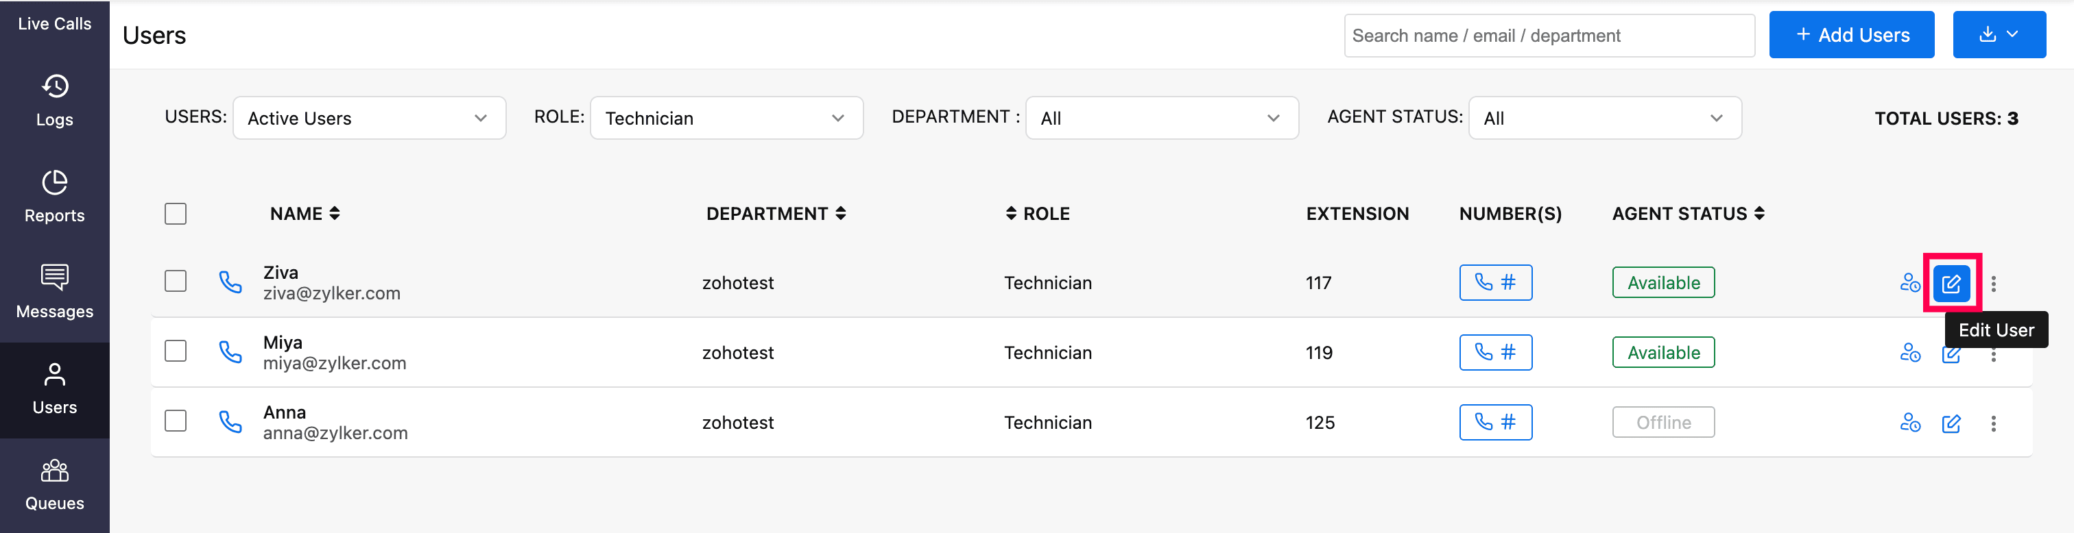
Task: Click the phone number button for Ziva
Action: point(1495,282)
